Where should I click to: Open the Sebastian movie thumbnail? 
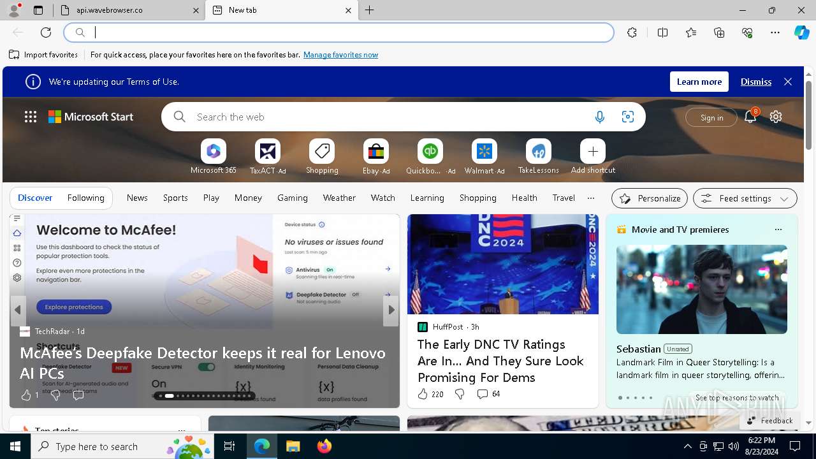(x=702, y=289)
